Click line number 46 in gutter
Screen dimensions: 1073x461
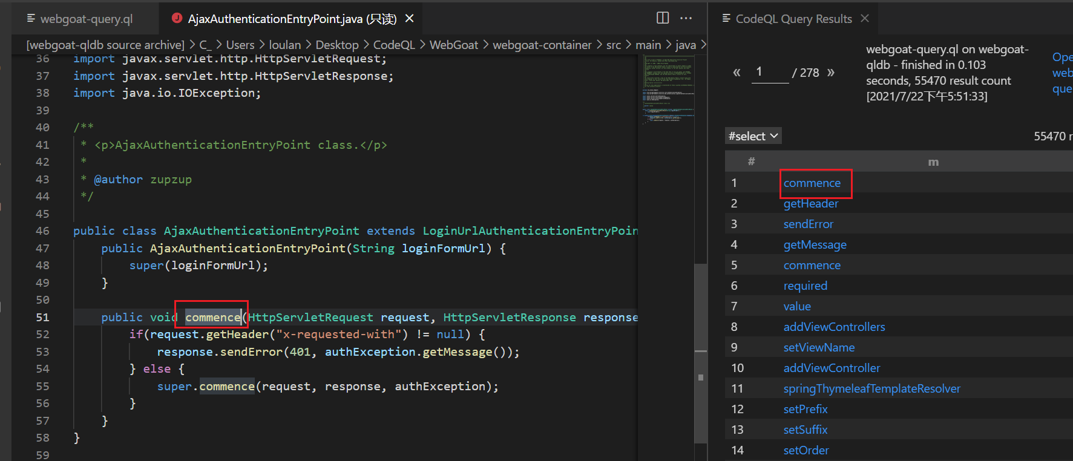(x=42, y=230)
